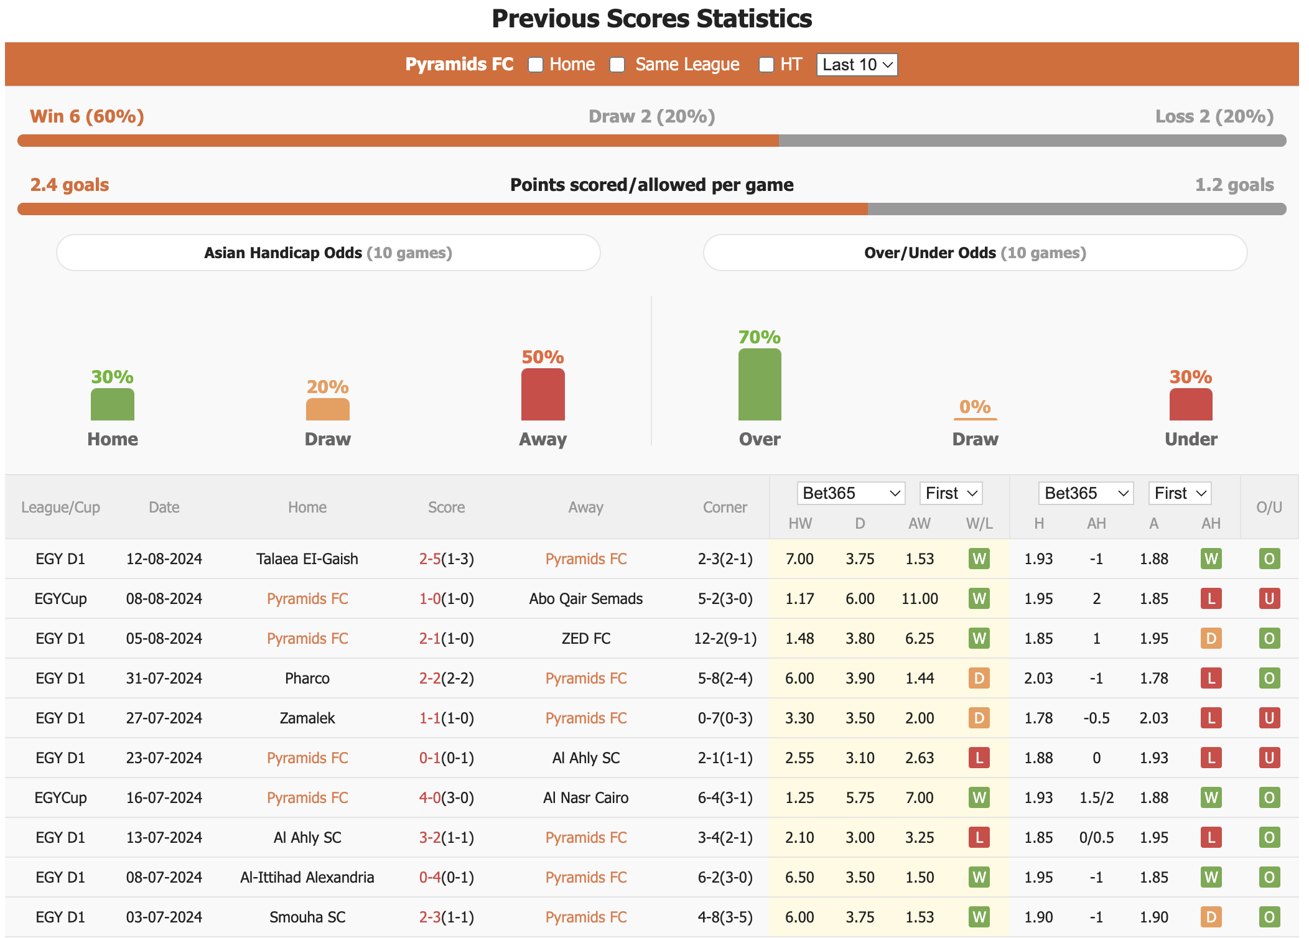Enable the Same League checkbox
This screenshot has height=938, width=1309.
(617, 65)
